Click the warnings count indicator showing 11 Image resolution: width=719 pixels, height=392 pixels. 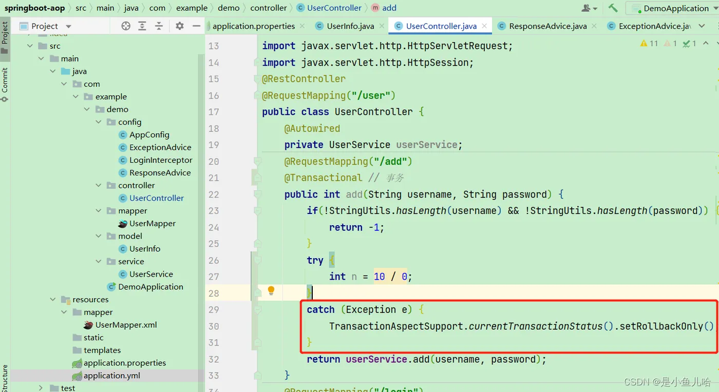pos(649,44)
